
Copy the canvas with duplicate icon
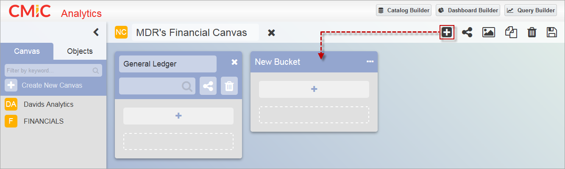click(x=511, y=32)
